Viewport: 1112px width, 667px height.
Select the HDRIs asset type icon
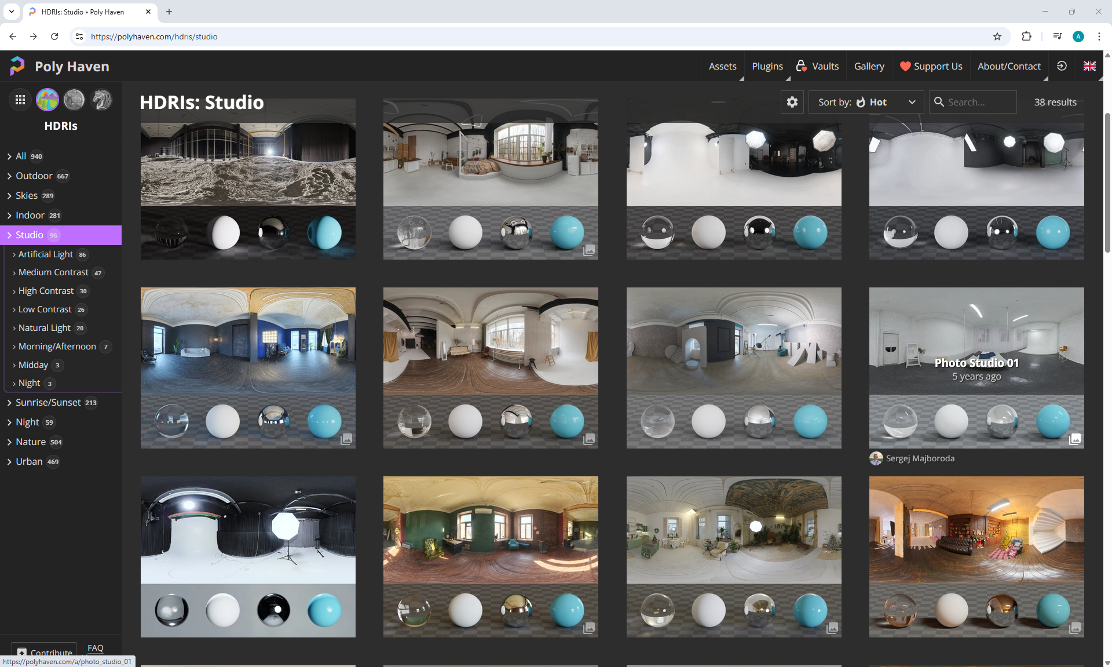click(47, 100)
